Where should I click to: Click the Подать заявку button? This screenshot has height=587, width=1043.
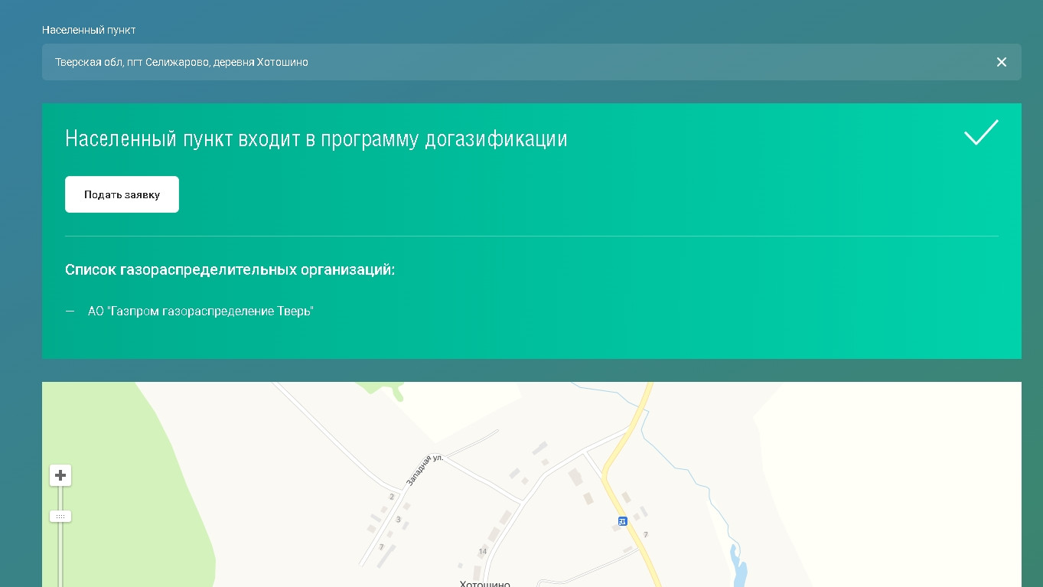click(122, 194)
